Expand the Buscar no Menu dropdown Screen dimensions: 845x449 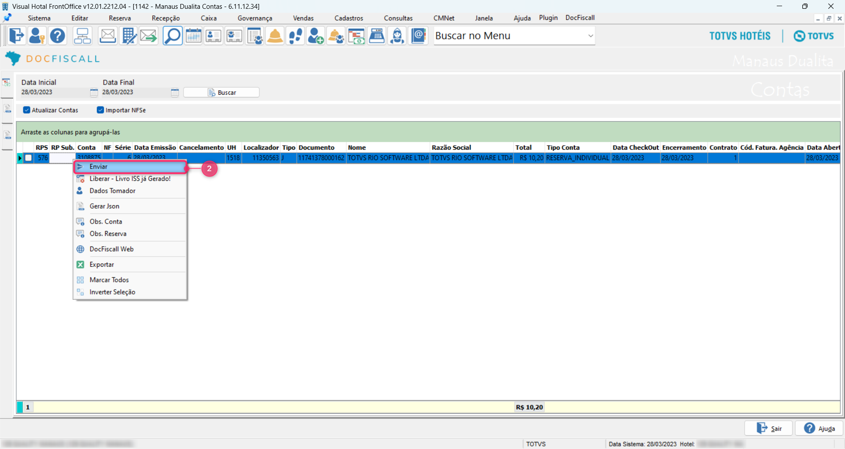coord(591,36)
